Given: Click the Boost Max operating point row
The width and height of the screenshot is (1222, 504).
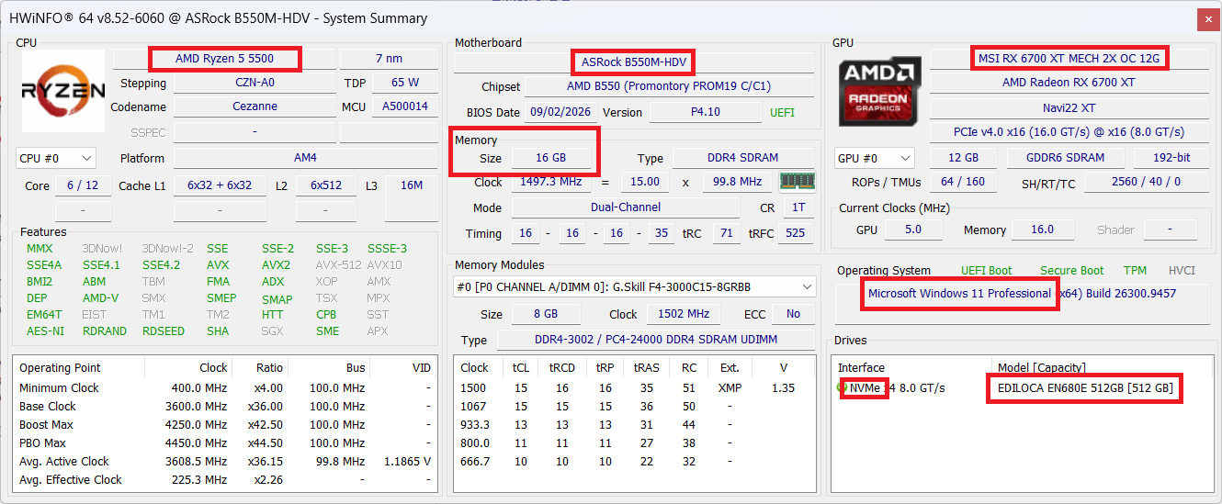Looking at the screenshot, I should coord(225,425).
